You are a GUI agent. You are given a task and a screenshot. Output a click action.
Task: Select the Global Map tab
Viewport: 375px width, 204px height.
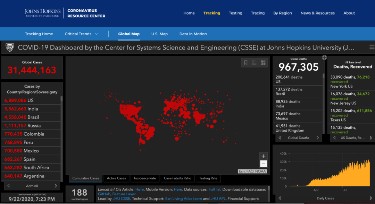[129, 34]
